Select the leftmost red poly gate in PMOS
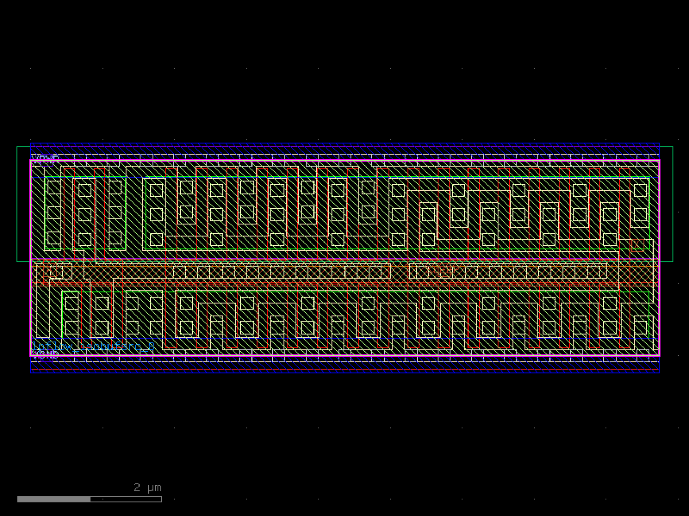689x516 pixels. (x=69, y=213)
